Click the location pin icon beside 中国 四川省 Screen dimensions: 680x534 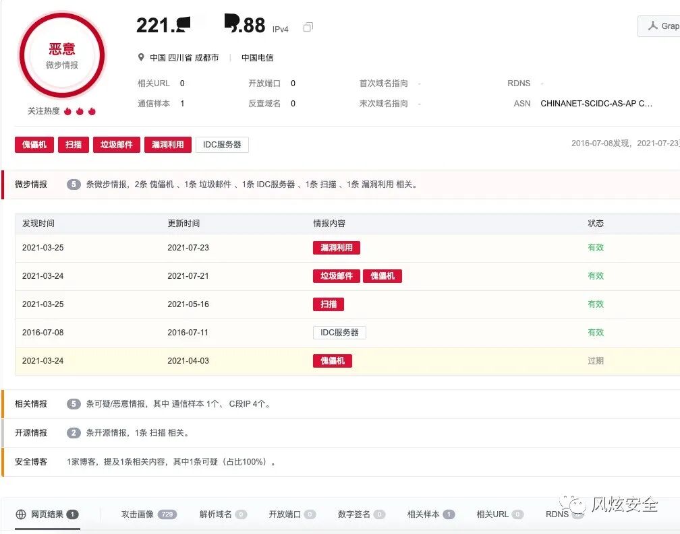tap(140, 57)
